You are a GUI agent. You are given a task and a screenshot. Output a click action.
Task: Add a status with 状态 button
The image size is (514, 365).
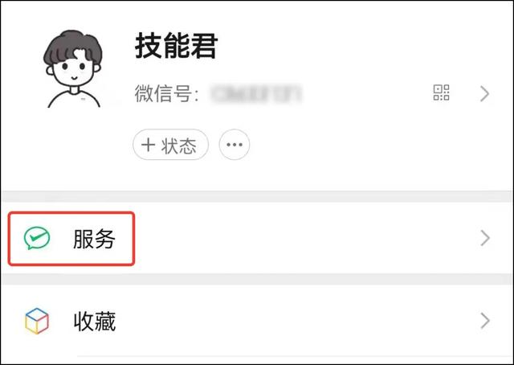pos(170,145)
